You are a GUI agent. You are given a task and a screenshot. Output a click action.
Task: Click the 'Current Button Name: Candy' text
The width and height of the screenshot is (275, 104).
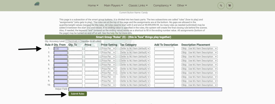pyautogui.click(x=133, y=13)
